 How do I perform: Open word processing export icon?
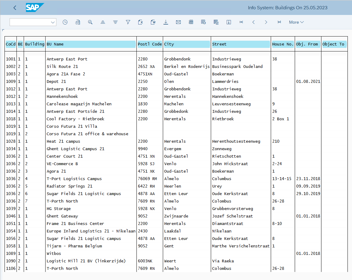point(153,22)
